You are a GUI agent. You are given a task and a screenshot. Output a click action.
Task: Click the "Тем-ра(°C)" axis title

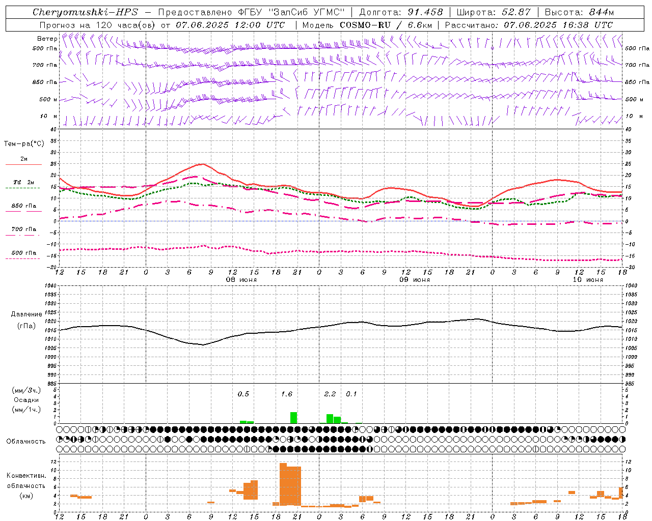[24, 144]
